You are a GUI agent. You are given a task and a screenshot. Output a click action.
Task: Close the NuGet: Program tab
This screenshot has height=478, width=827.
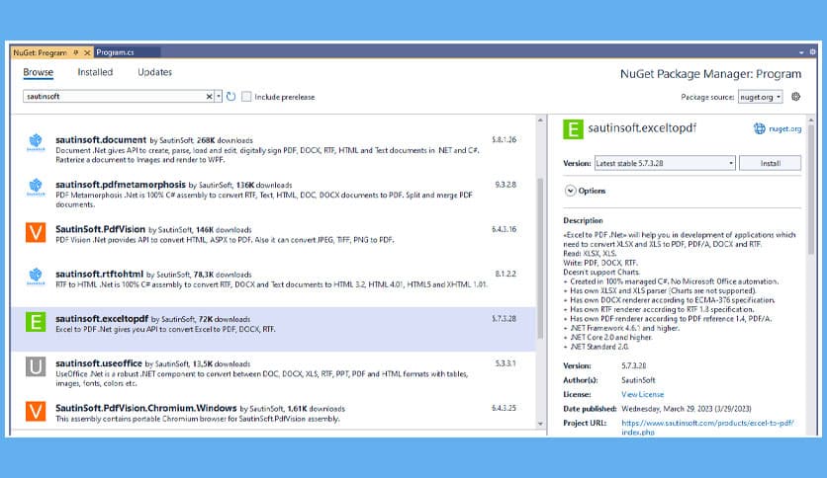click(x=87, y=52)
